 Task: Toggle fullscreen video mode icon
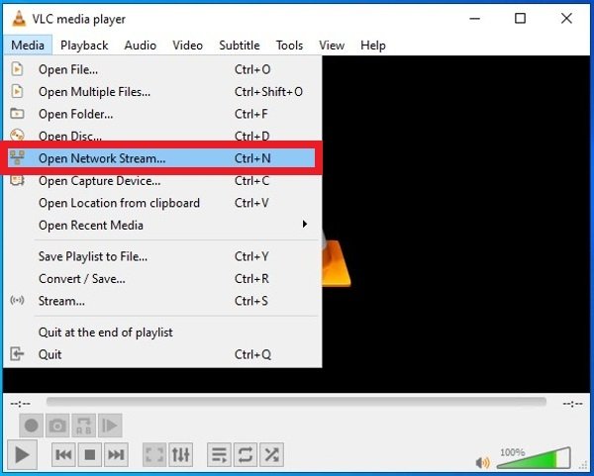tap(154, 454)
